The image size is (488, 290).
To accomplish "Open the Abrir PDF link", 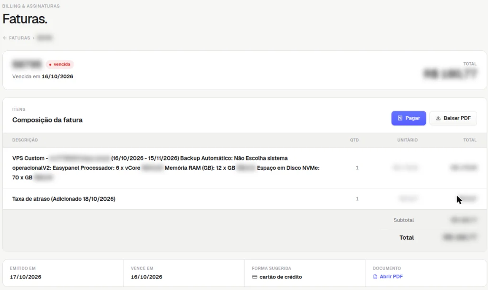I will click(391, 276).
